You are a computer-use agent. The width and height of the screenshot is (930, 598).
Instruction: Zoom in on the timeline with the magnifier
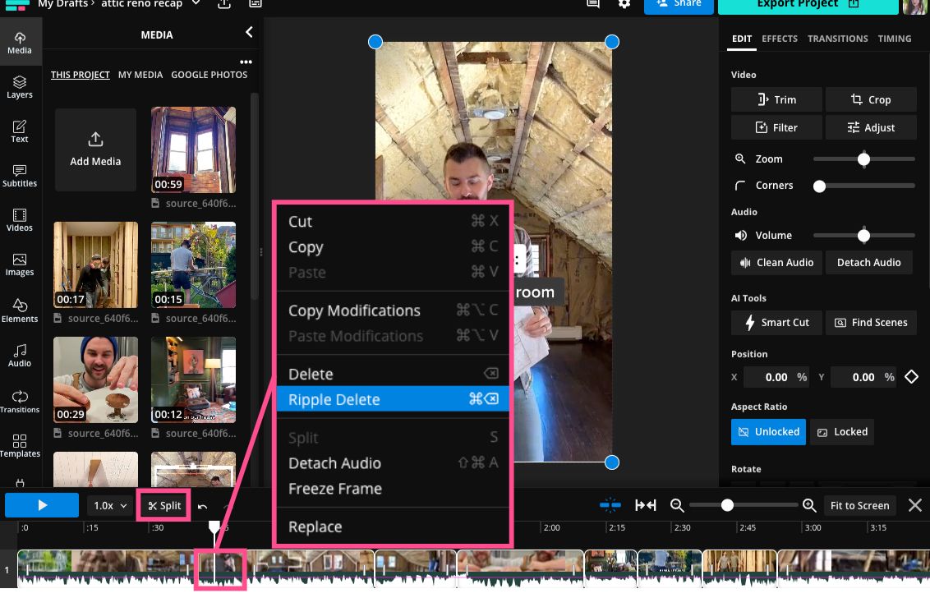click(808, 505)
